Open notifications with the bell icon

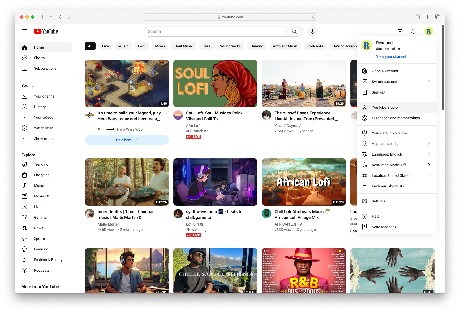(x=413, y=31)
